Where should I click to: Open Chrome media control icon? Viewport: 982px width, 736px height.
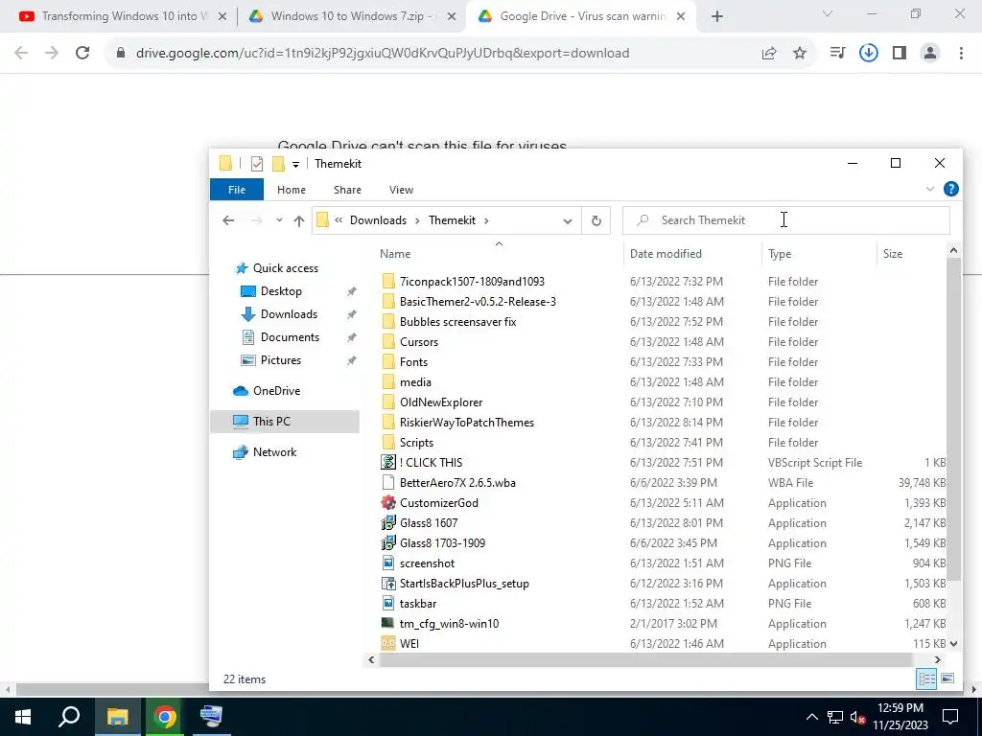point(837,54)
